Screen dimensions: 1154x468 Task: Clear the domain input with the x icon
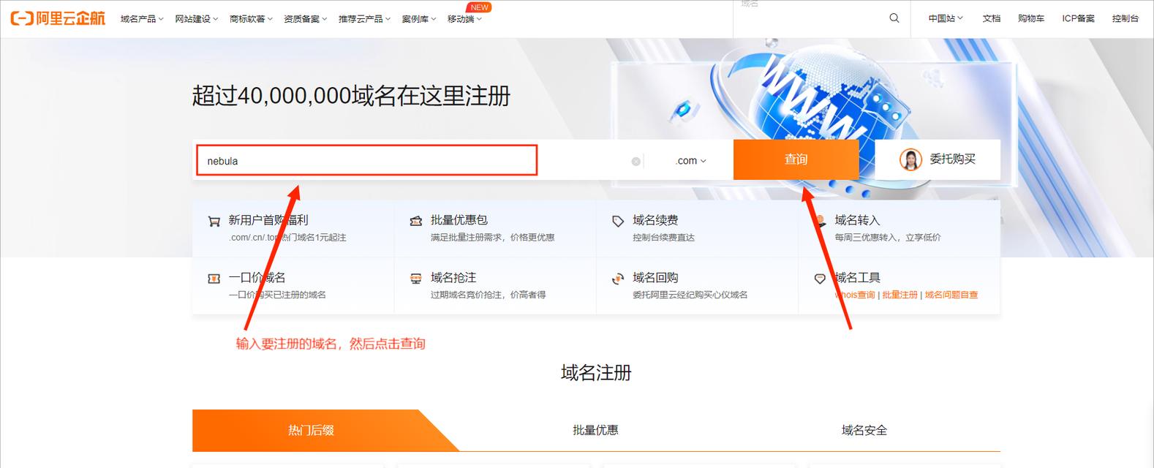[636, 162]
